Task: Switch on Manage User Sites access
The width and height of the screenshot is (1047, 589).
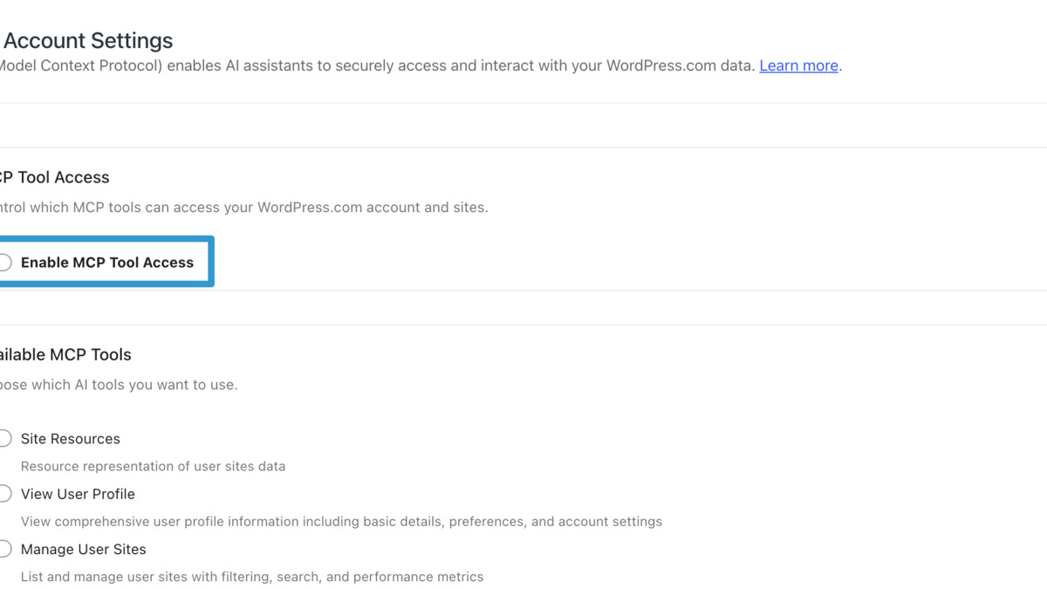Action: click(x=3, y=549)
